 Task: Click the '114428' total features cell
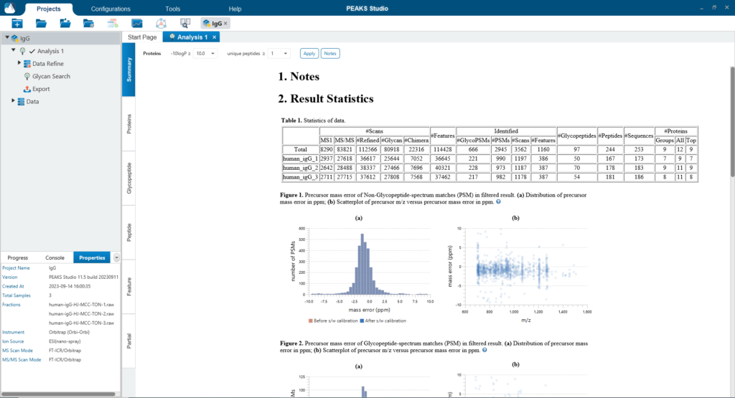(442, 149)
